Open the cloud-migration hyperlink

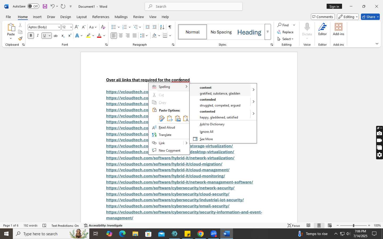tap(164, 164)
